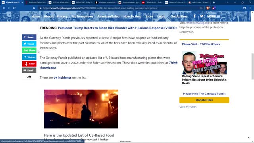Click Please Visit... TGP FactCheck heading
Screen dimensions: 254x143
[x=201, y=44]
